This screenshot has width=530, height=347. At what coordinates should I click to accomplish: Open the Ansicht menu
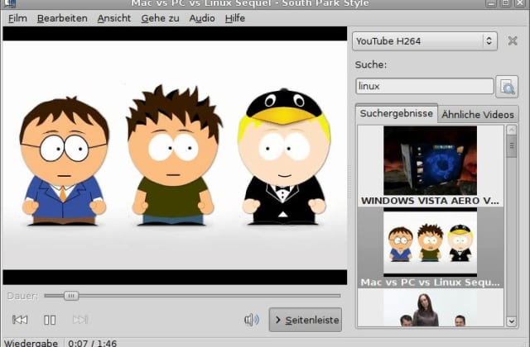pyautogui.click(x=114, y=18)
